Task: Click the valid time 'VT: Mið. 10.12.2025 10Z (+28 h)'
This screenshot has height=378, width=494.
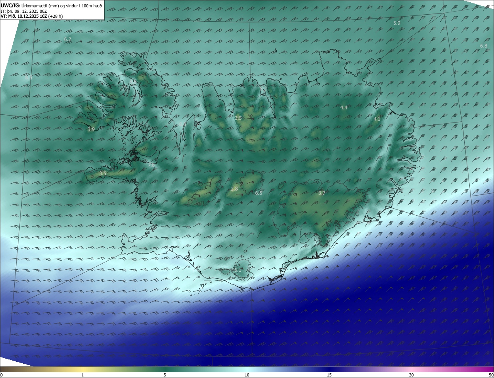Action: coord(32,16)
